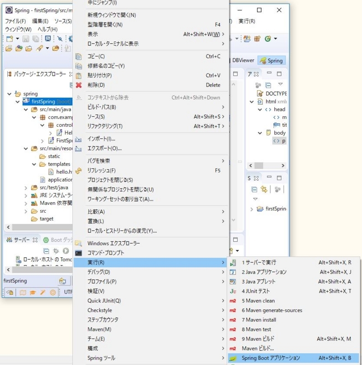Click 3 Java アプレット entry
The image size is (362, 365).
293,282
